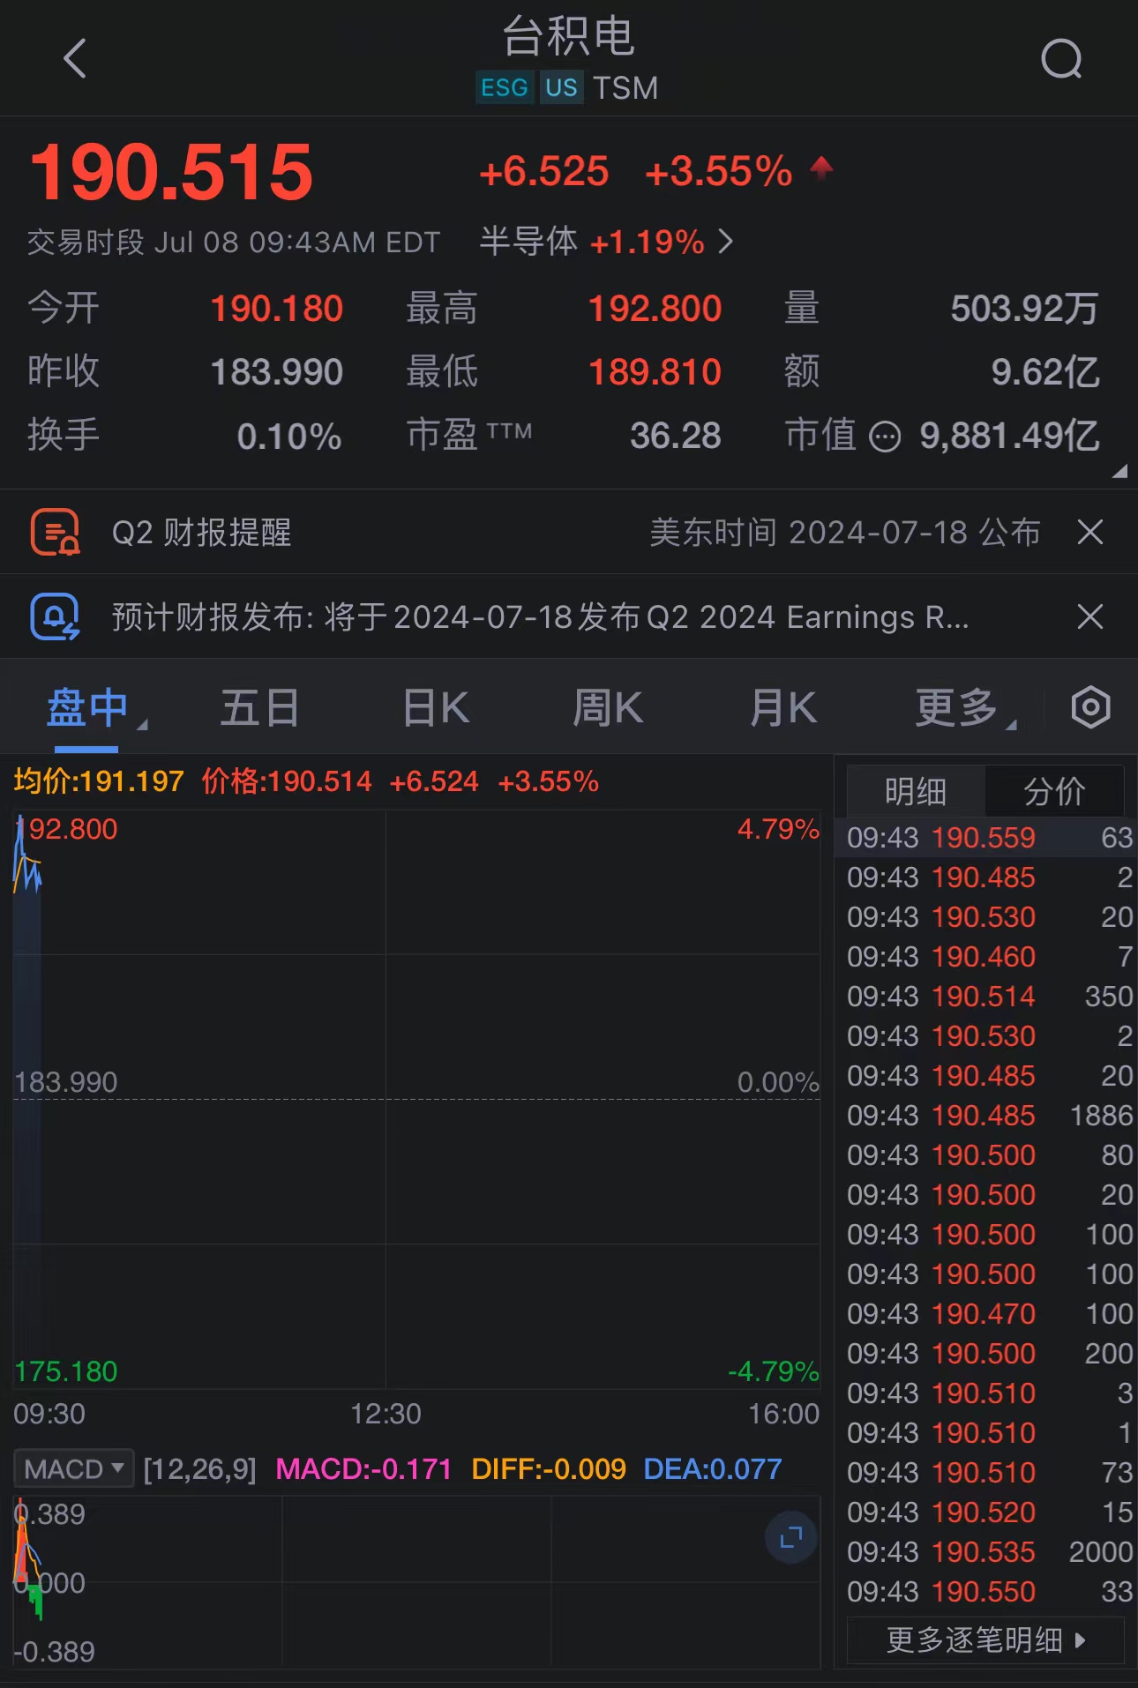Image resolution: width=1138 pixels, height=1688 pixels.
Task: Tap the red up-arrow beside +3.55%
Action: [821, 167]
